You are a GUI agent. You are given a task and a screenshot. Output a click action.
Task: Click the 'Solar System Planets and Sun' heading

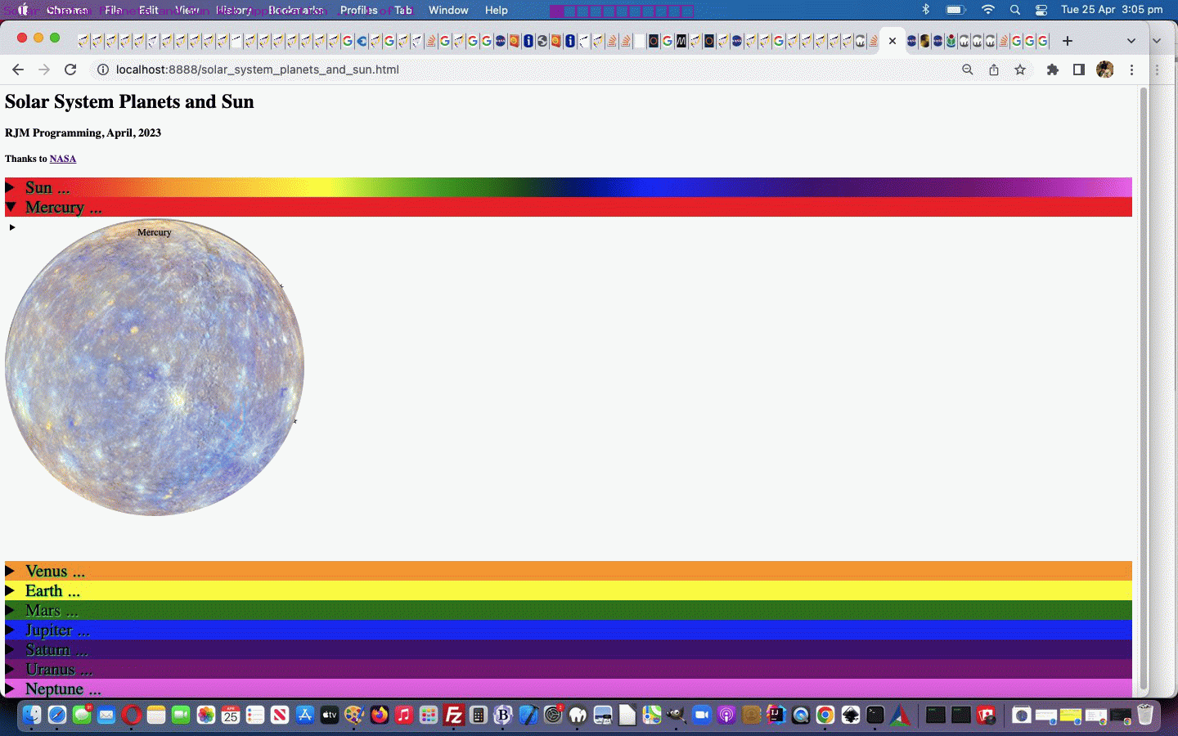tap(129, 101)
